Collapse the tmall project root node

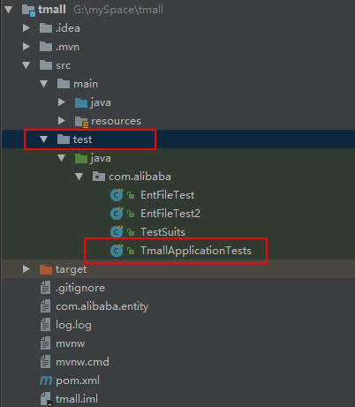tap(8, 10)
